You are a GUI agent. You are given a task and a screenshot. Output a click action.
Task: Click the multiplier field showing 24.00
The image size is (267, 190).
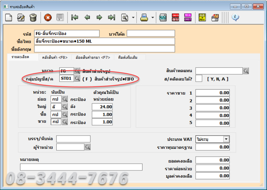102,107
